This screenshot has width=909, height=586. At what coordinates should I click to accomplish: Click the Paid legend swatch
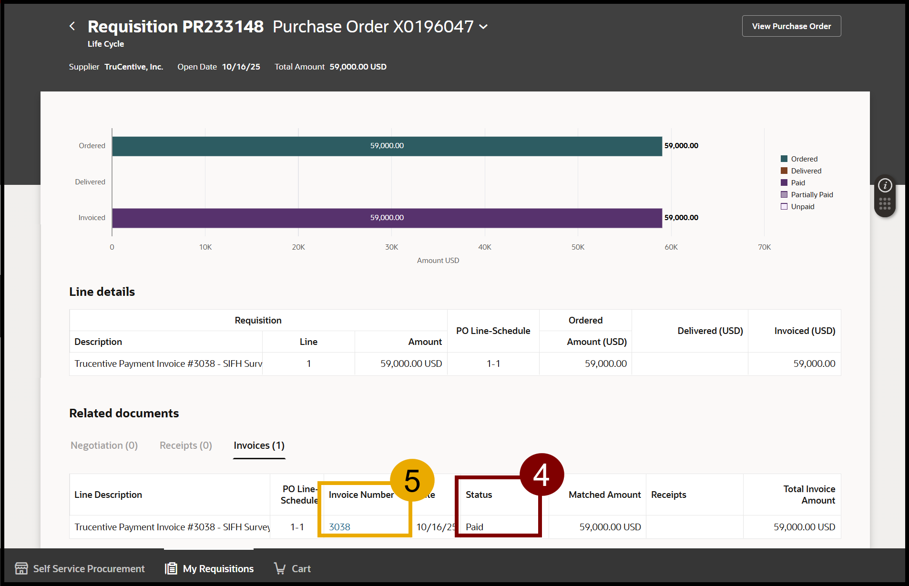point(784,182)
